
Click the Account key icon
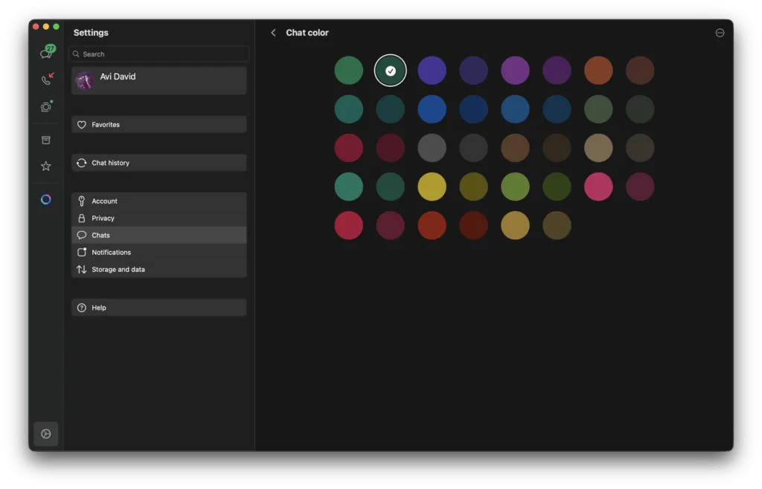tap(82, 201)
